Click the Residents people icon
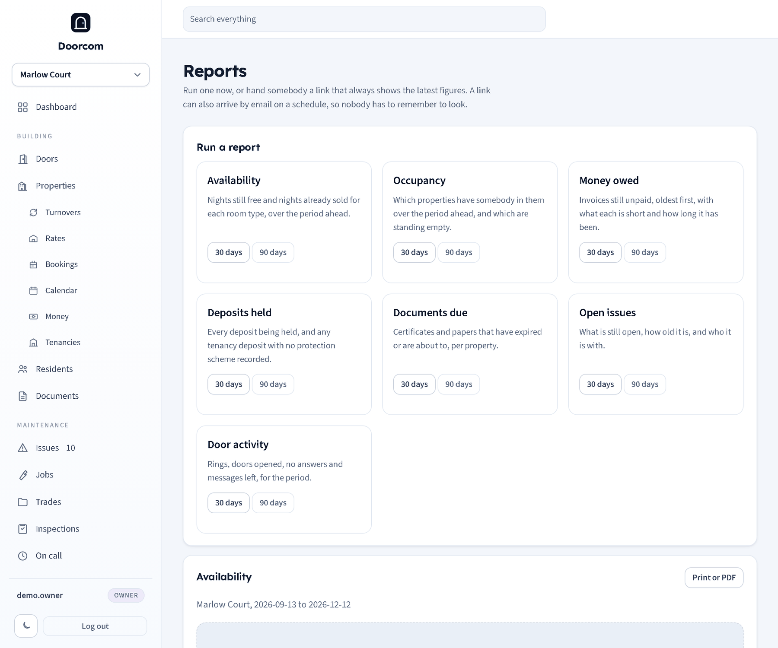The width and height of the screenshot is (778, 648). [22, 369]
